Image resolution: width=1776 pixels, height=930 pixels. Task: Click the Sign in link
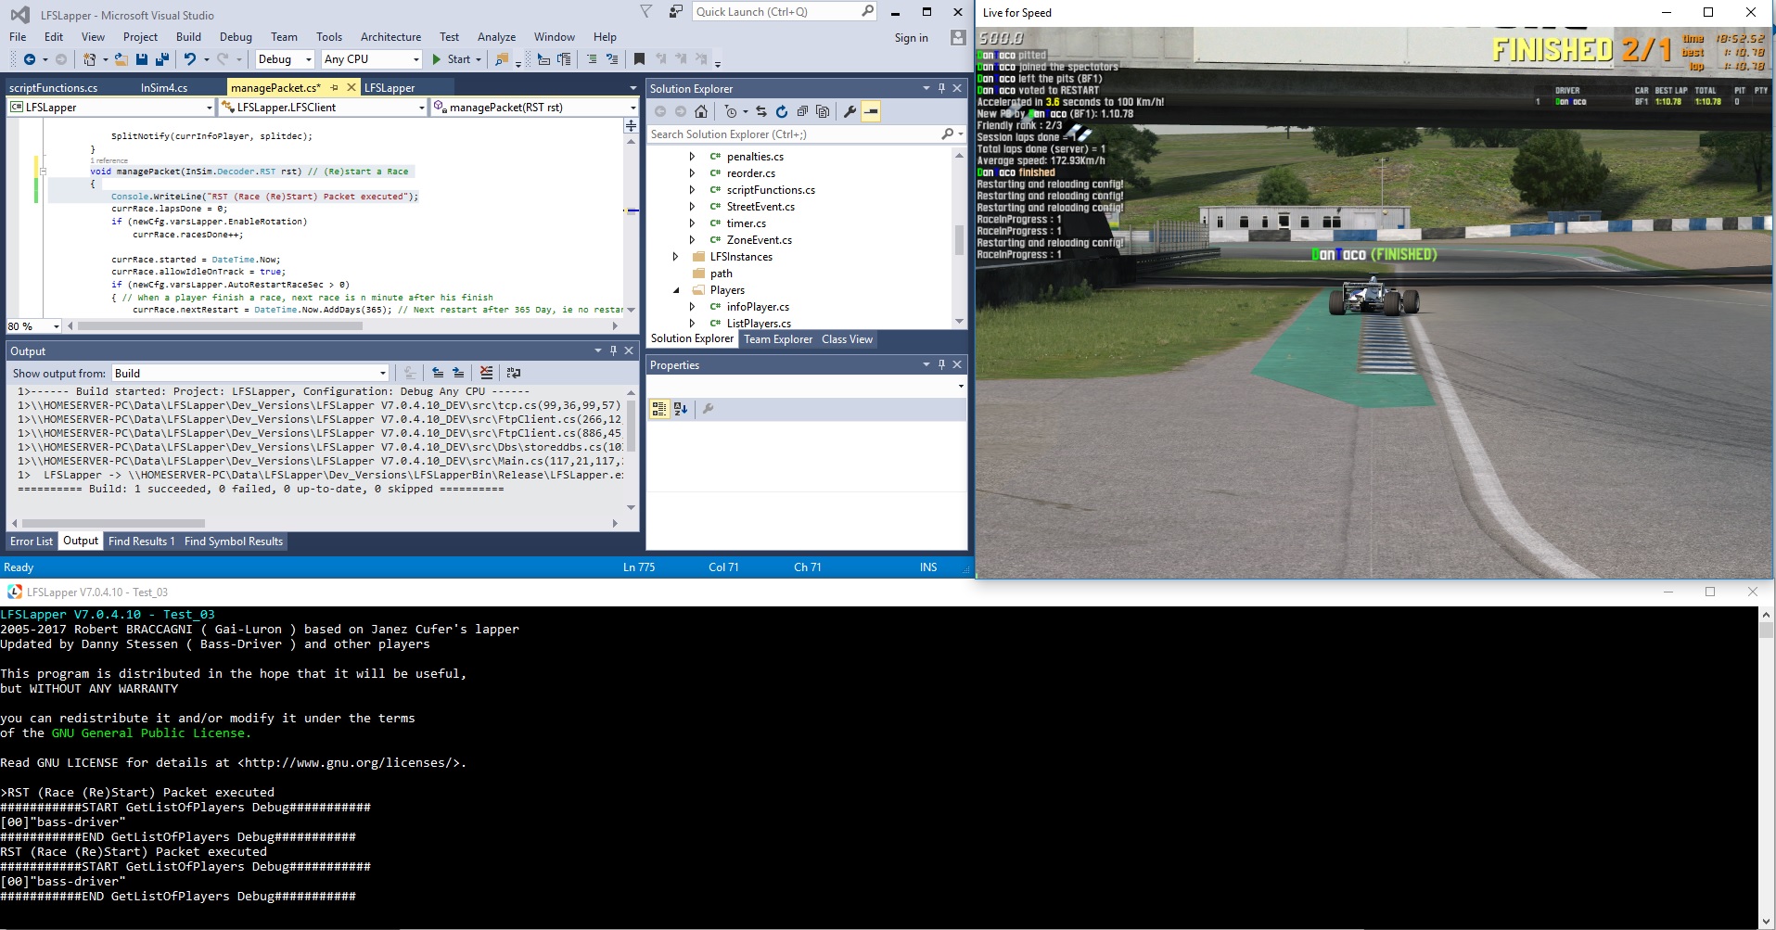(x=911, y=38)
